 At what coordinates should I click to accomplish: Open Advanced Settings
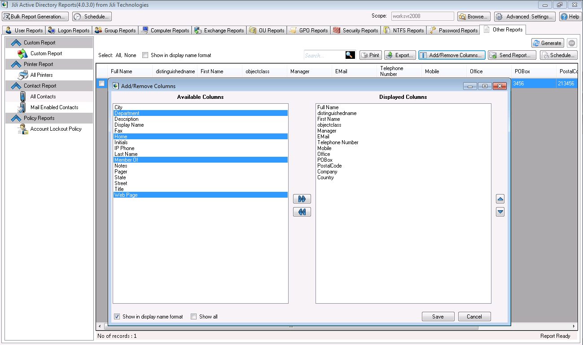click(x=525, y=17)
